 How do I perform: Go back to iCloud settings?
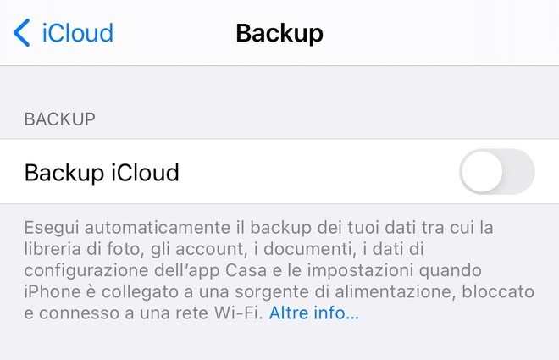64,33
